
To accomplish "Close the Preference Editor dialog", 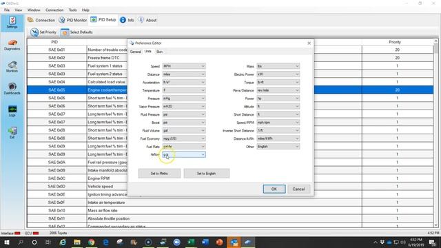I will pos(309,43).
